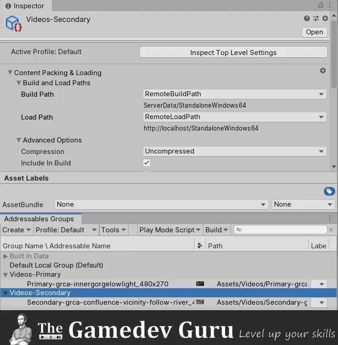Select the Primary-grca-innergorgelowlight_480x270 entry
This screenshot has height=345, width=338.
tap(97, 284)
